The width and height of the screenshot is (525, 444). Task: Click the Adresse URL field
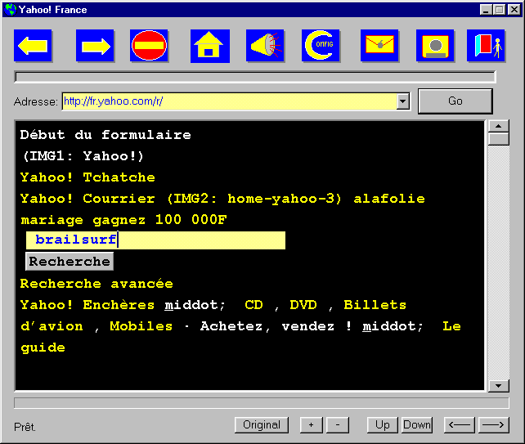point(230,101)
